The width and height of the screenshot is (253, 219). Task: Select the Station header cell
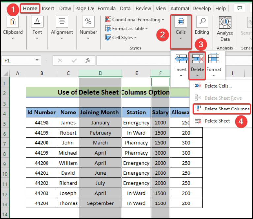136,112
